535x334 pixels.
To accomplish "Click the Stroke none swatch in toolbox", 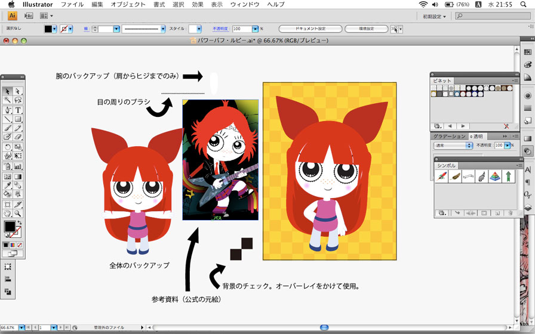I will 16,233.
